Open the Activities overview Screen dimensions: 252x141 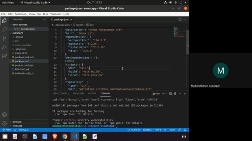click(8, 3)
